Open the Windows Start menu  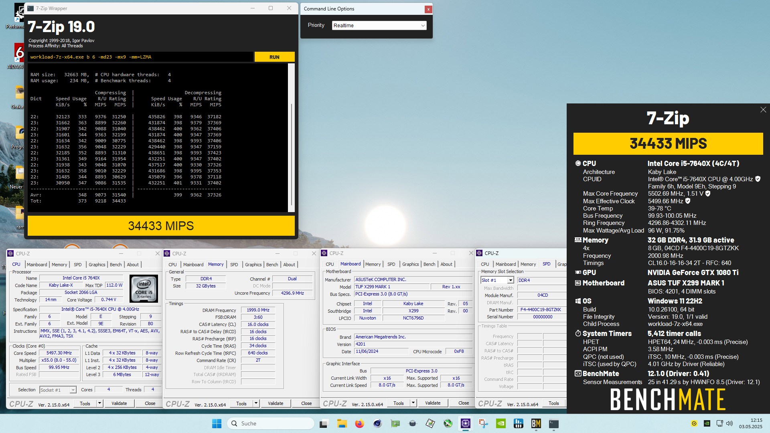tap(217, 423)
